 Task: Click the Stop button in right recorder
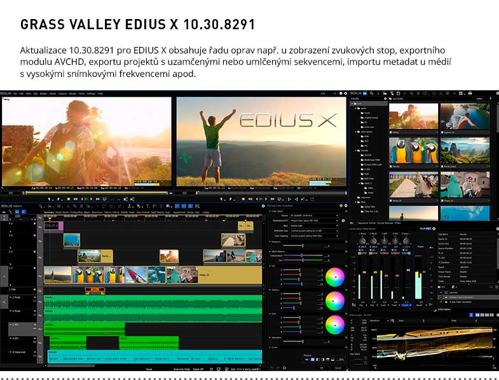click(x=243, y=199)
